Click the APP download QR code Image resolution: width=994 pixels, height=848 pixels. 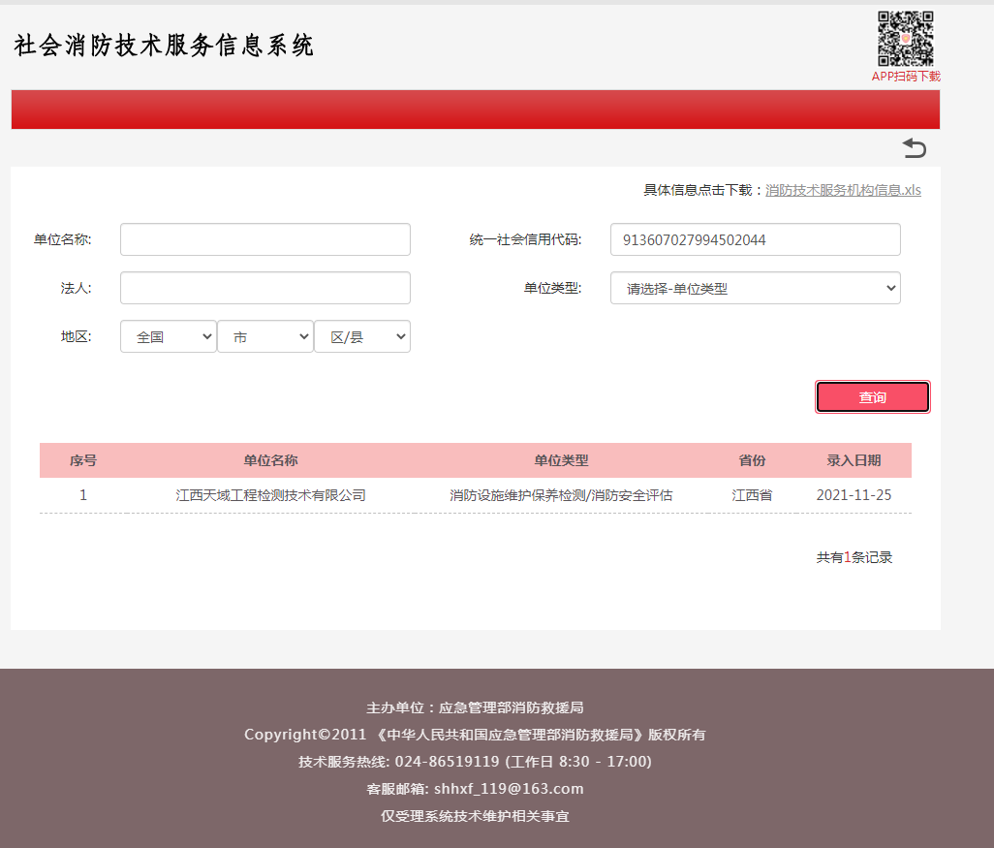(906, 39)
